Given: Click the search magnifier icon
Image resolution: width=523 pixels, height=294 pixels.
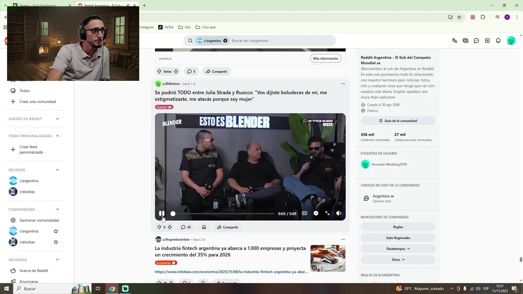Looking at the screenshot, I should point(190,41).
